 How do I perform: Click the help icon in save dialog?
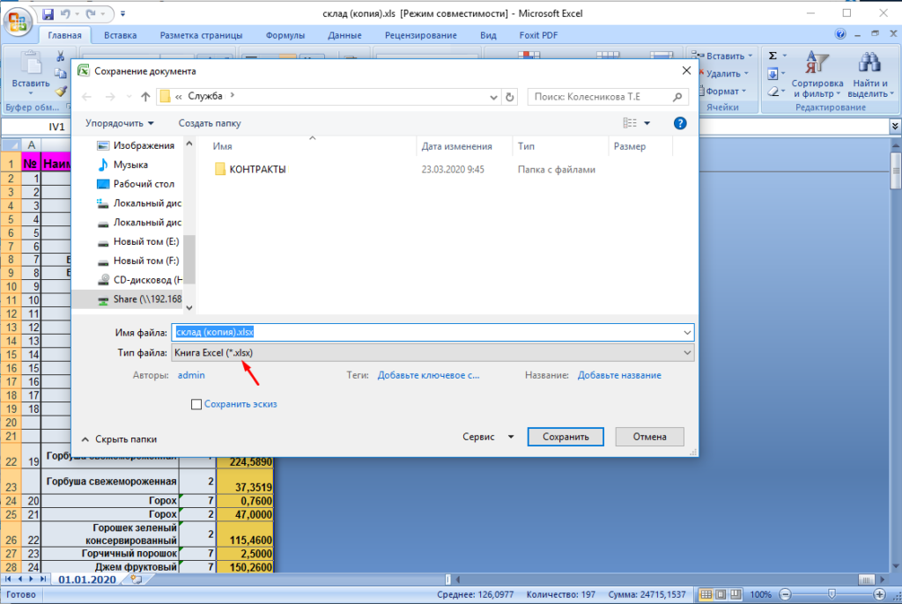[679, 123]
